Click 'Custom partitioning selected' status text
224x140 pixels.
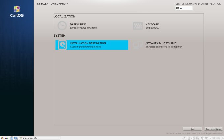tap(86, 47)
